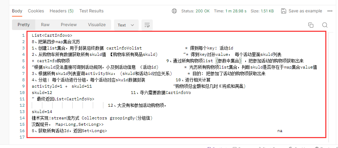
Task: Copy the response with copy icon
Action: (311, 25)
